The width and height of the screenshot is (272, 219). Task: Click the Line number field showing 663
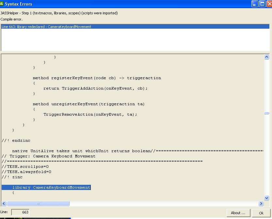[x=20, y=212]
